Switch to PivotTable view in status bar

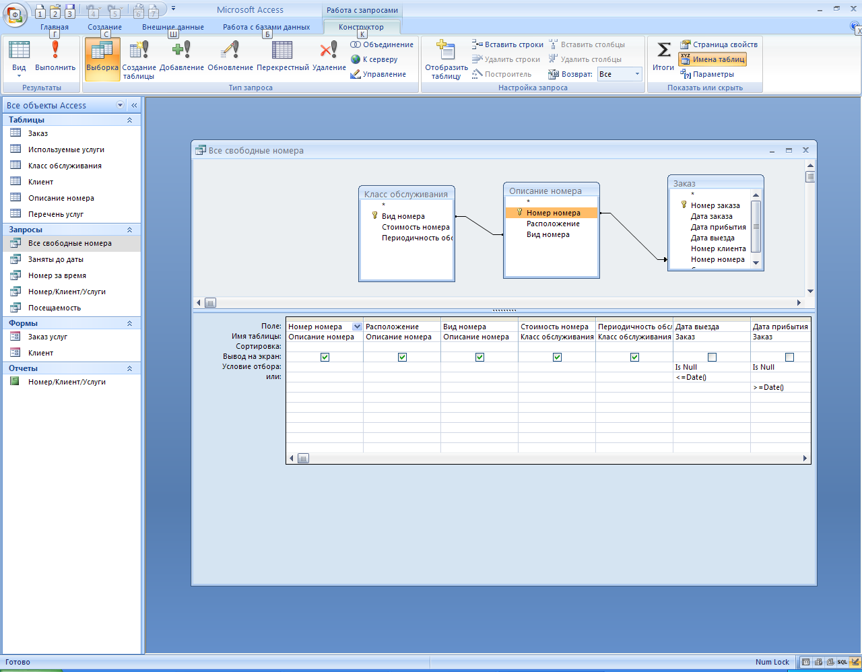point(818,662)
